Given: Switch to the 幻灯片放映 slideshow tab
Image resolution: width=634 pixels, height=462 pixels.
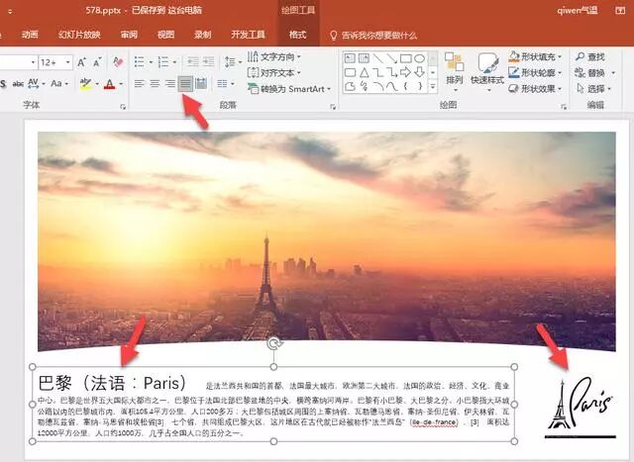Looking at the screenshot, I should pos(79,35).
